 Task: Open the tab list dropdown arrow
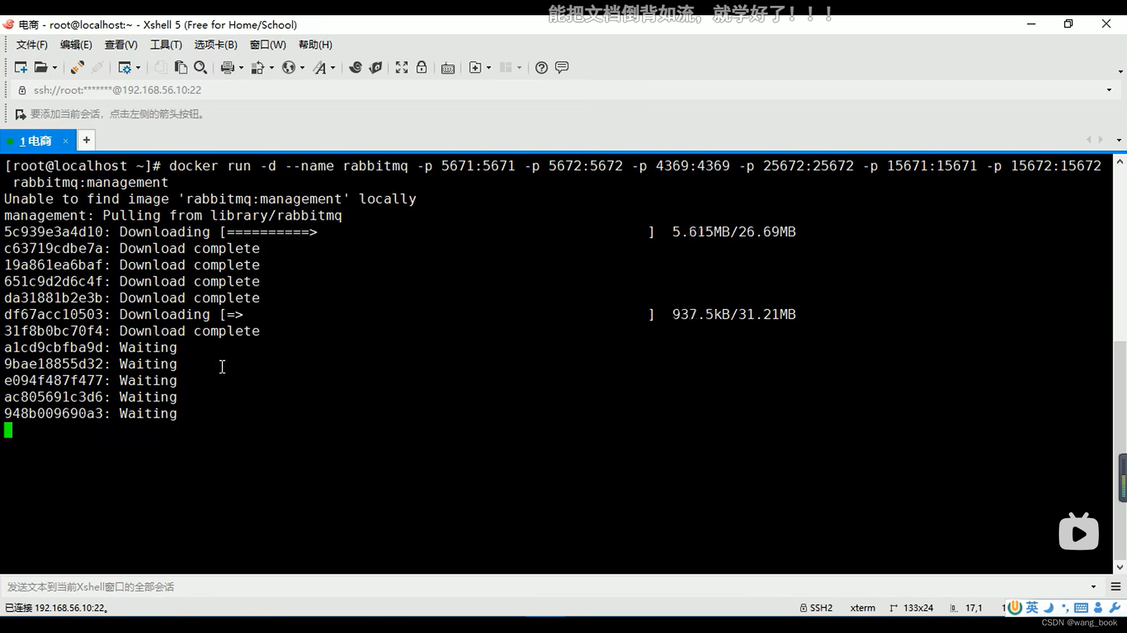1119,140
